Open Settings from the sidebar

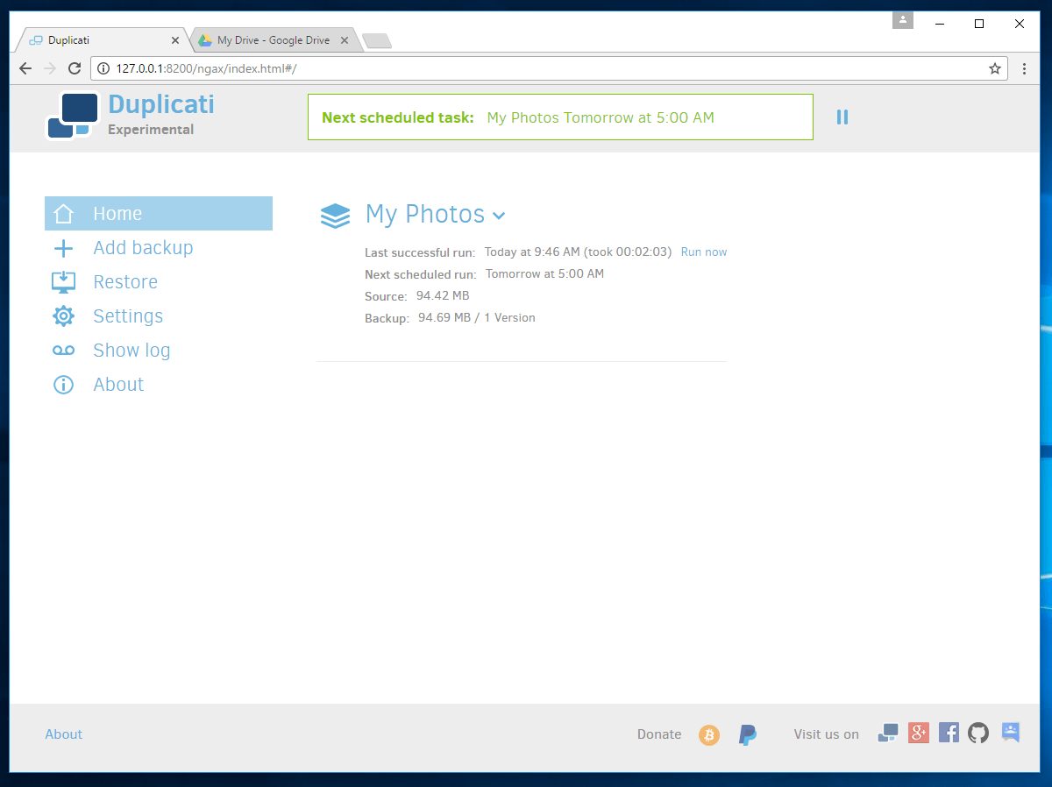(x=128, y=316)
